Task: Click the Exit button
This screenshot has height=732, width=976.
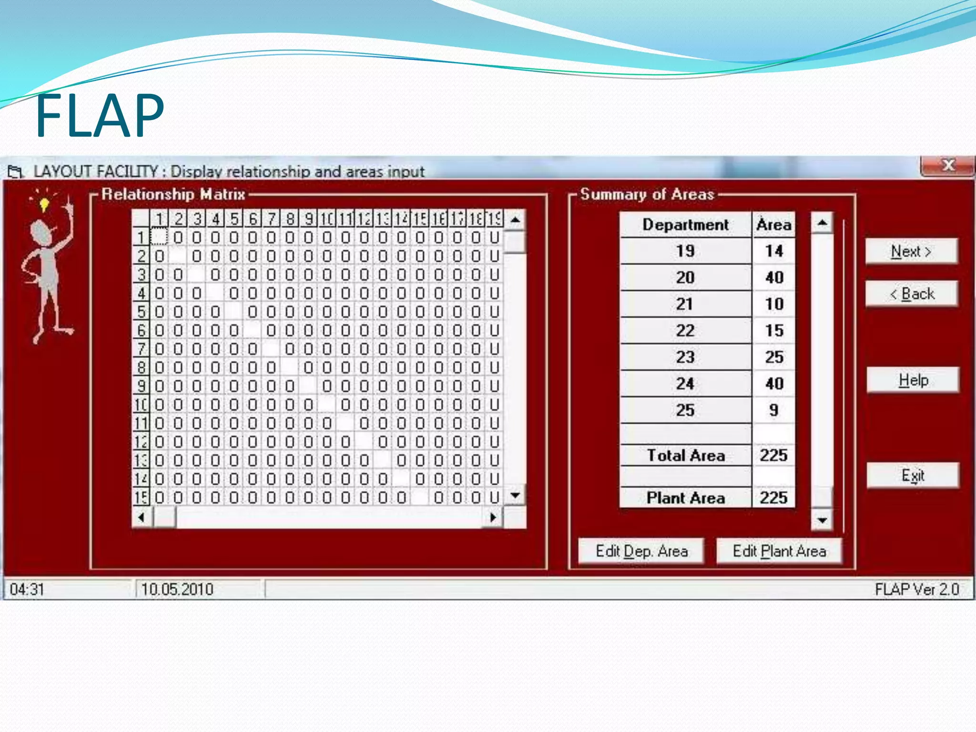Action: click(x=913, y=475)
